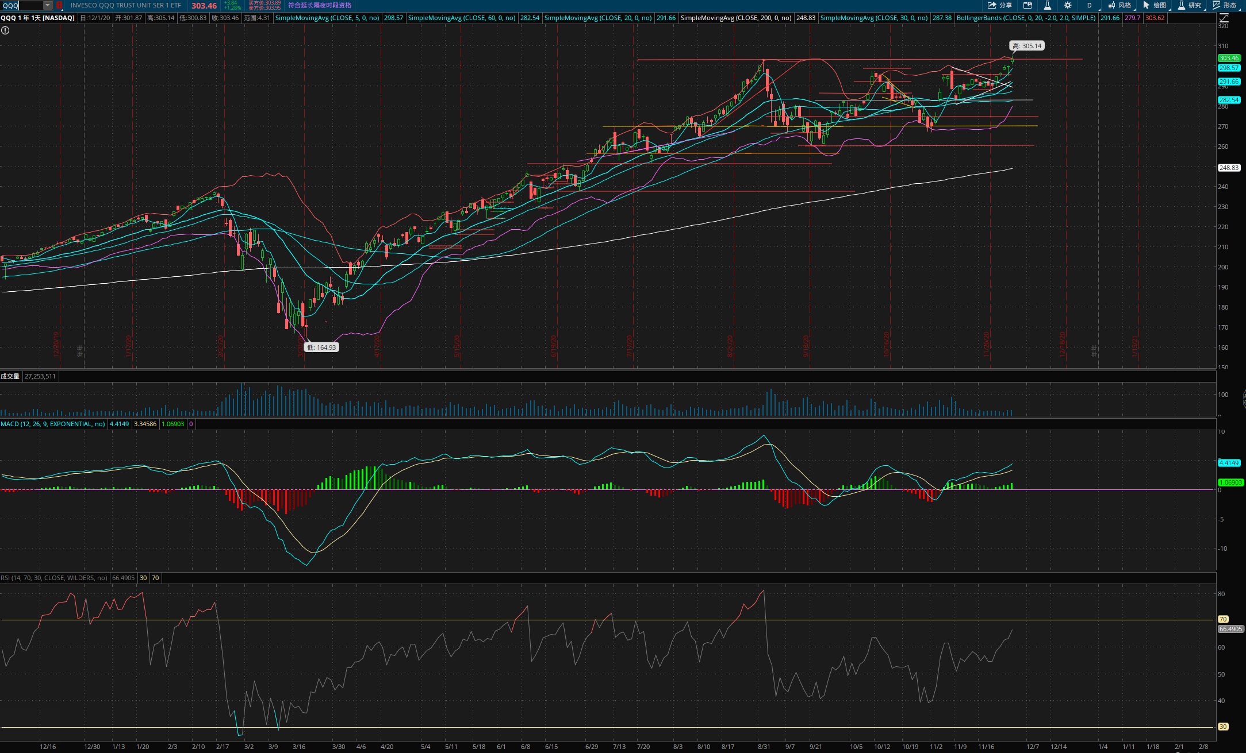Viewport: 1246px width, 753px height.
Task: Click the 低: 164.93 low price bubble
Action: 321,347
